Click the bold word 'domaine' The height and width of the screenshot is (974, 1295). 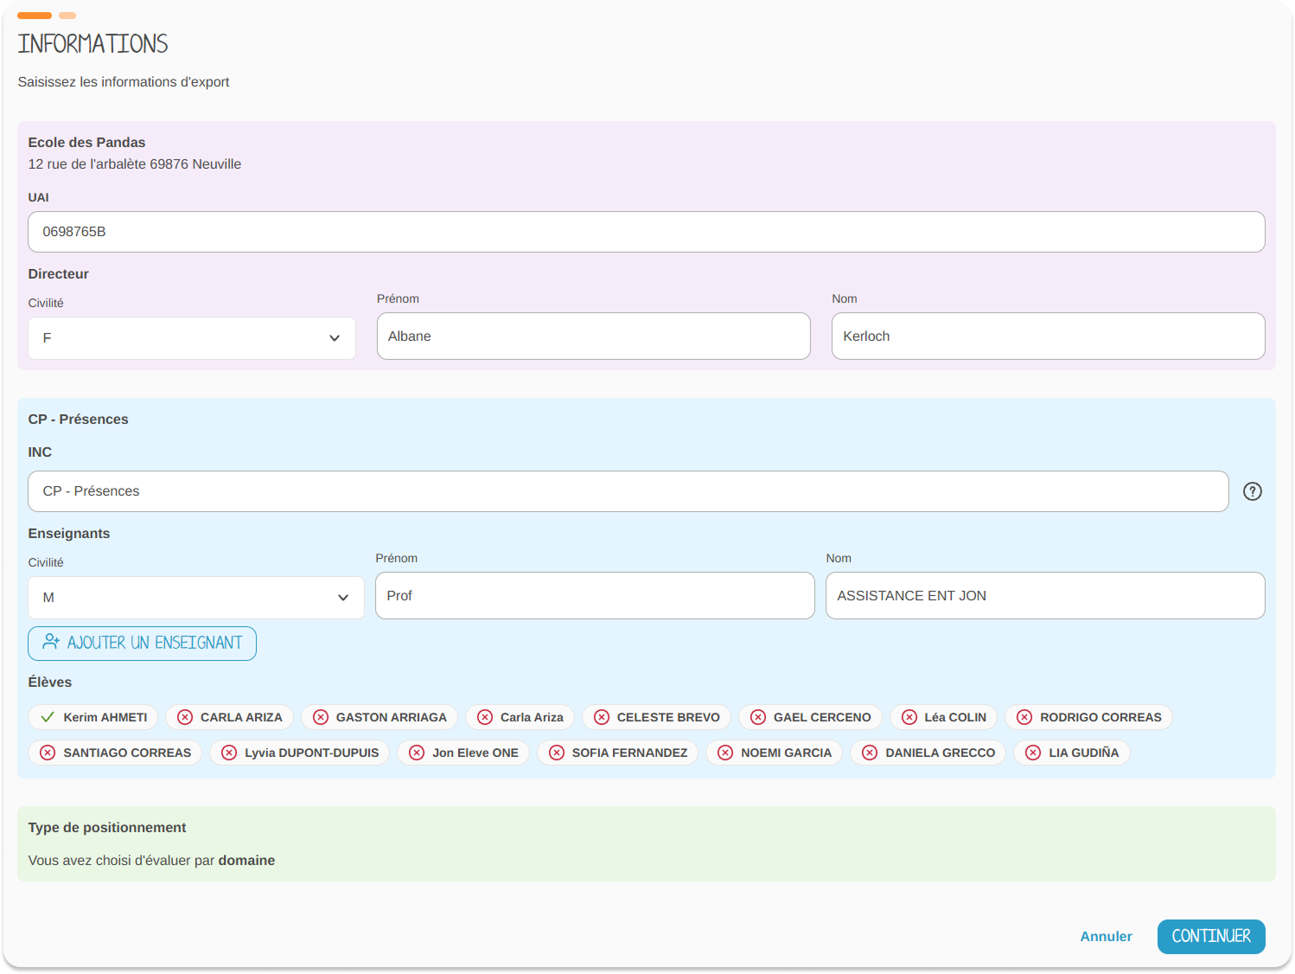pos(246,861)
